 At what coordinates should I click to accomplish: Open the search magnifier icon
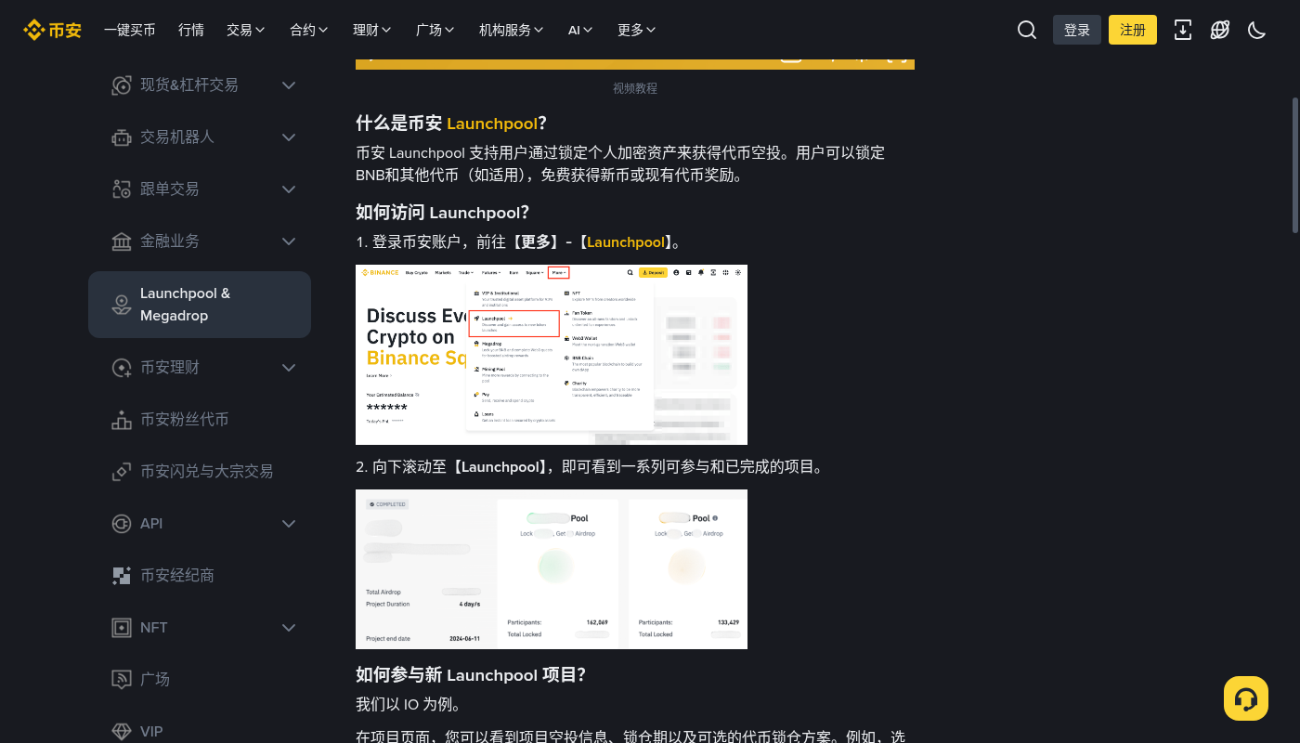(1027, 30)
